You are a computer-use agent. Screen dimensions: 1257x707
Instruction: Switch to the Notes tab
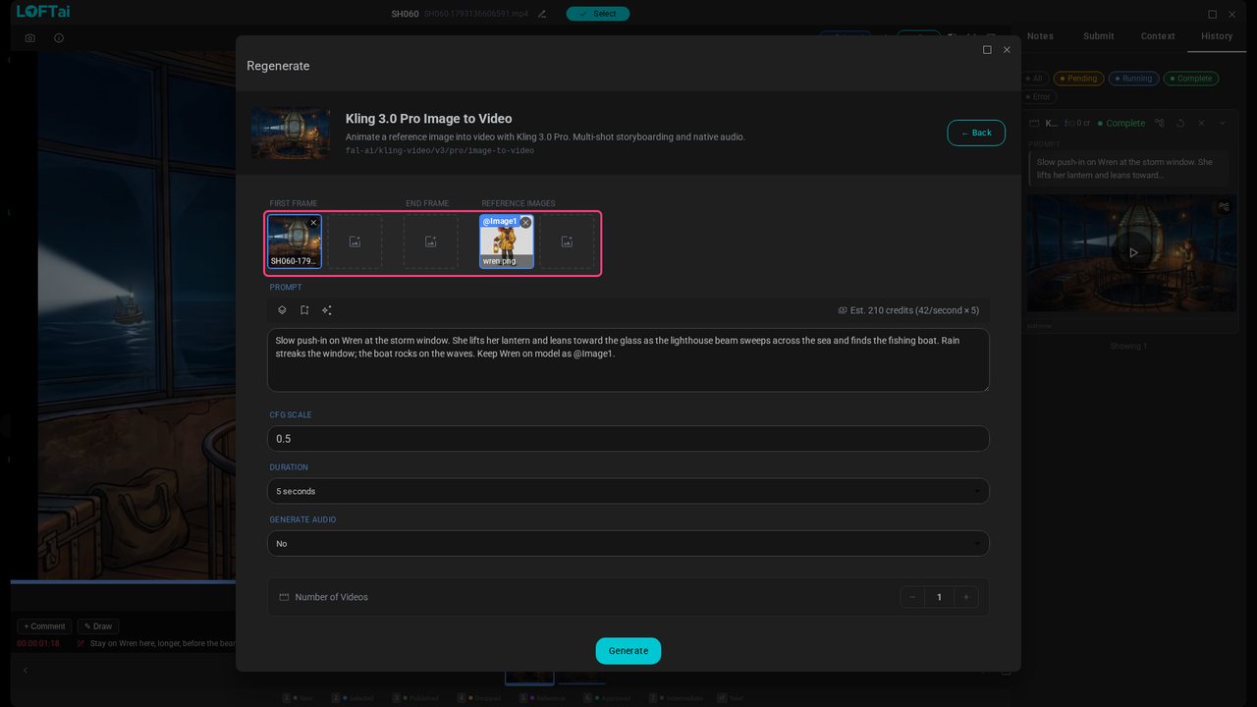1040,36
